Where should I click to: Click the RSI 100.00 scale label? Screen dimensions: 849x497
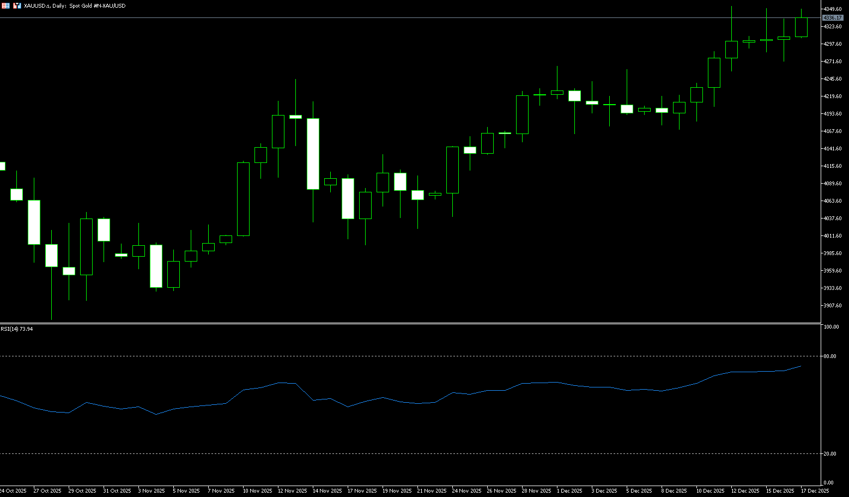(x=831, y=327)
